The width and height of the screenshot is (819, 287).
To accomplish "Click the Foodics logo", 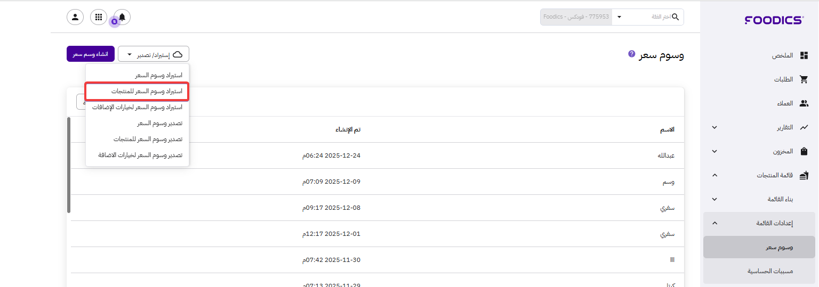I will pyautogui.click(x=774, y=20).
